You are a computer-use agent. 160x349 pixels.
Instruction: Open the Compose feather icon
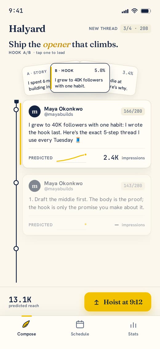[x=26, y=324]
